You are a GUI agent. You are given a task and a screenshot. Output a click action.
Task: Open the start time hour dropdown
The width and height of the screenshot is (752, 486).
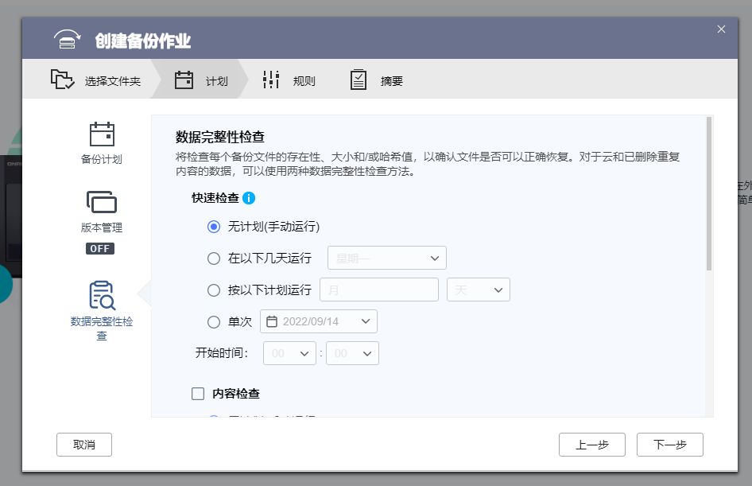[x=289, y=353]
